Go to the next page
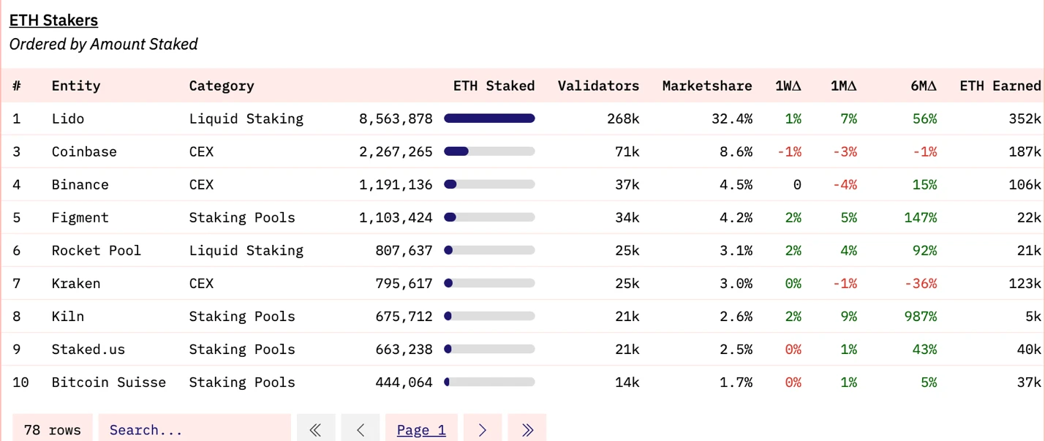Image resolution: width=1045 pixels, height=441 pixels. pos(483,430)
